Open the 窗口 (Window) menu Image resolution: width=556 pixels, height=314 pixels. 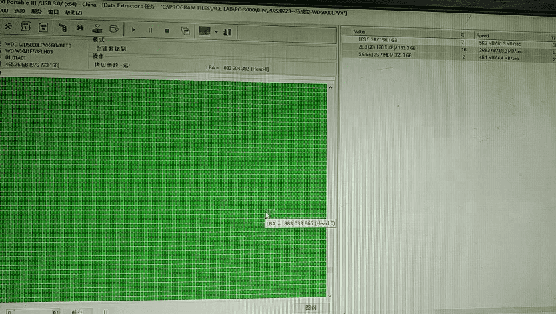53,13
